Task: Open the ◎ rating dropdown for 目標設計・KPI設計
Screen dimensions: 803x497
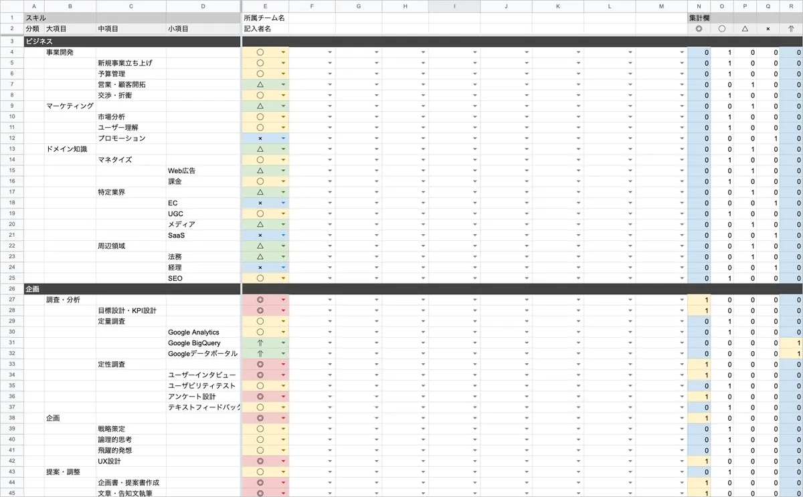Action: [x=284, y=310]
